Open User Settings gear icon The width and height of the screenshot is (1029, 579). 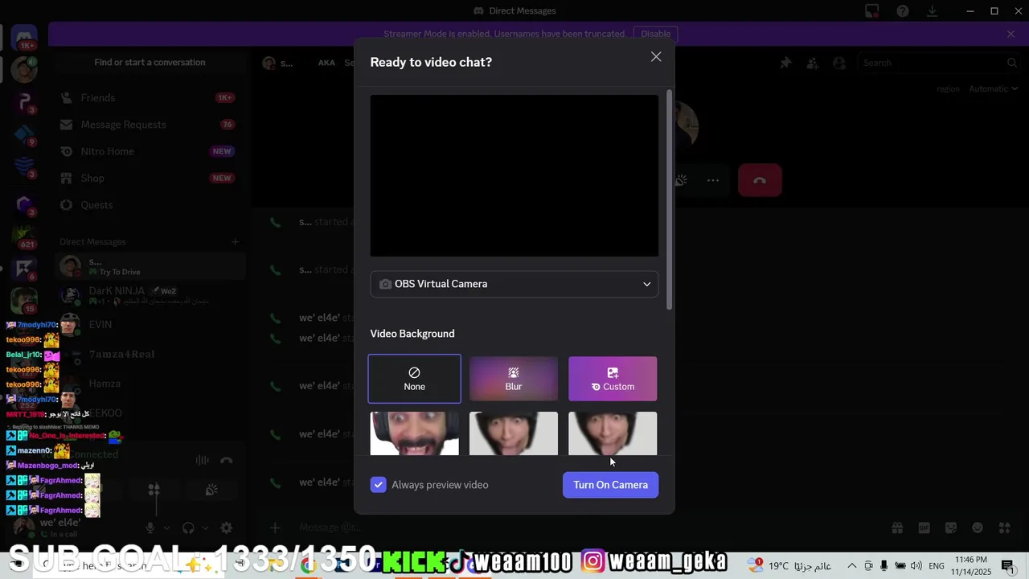coord(227,528)
